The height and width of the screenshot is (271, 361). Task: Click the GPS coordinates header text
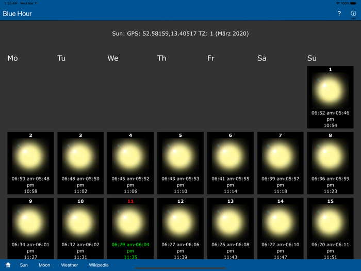(x=180, y=34)
